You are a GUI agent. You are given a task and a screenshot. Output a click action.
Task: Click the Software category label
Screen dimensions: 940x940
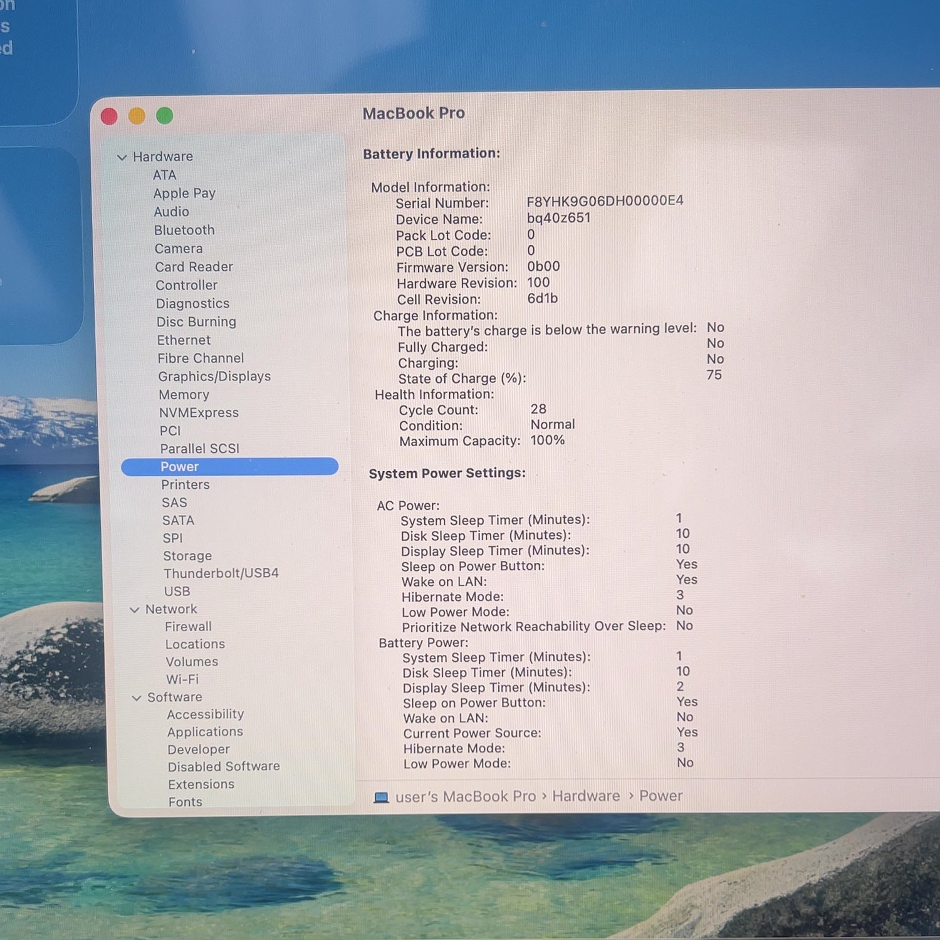coord(175,697)
